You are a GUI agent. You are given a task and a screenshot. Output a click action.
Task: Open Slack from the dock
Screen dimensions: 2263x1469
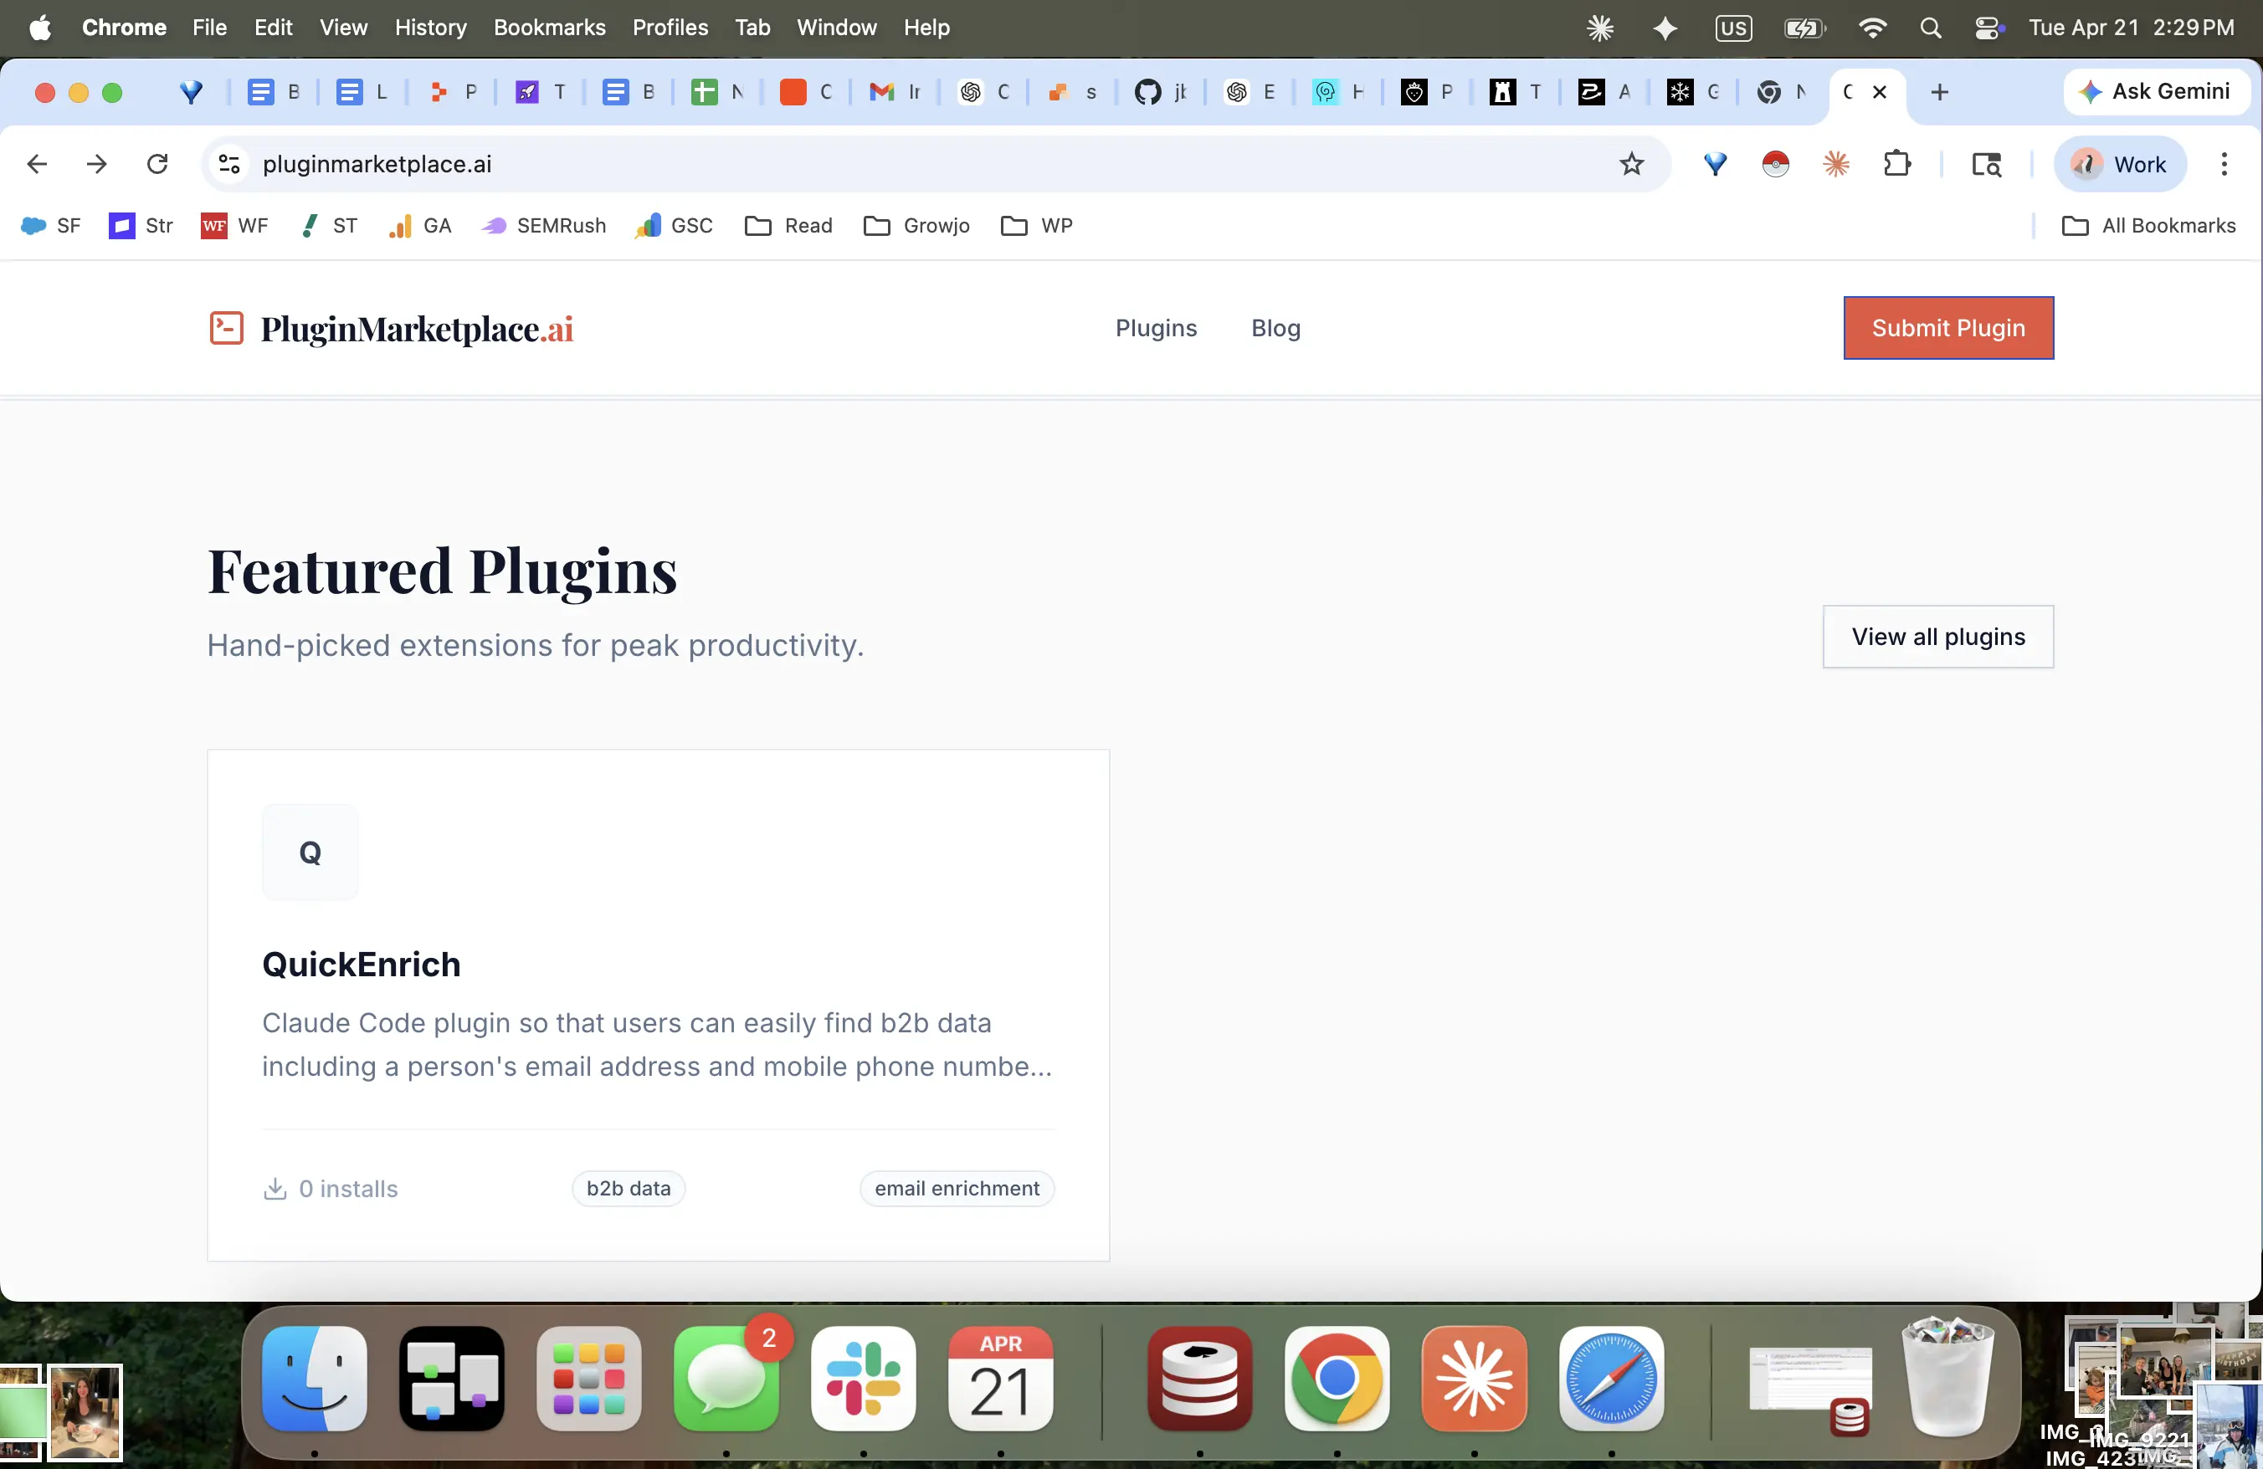click(862, 1378)
